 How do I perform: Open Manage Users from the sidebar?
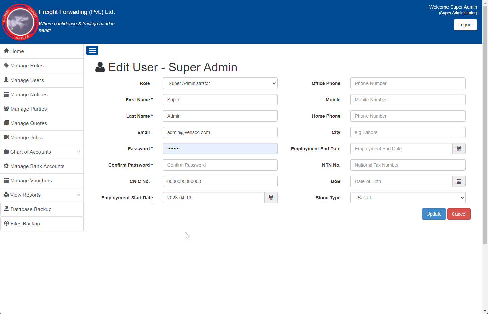click(27, 80)
